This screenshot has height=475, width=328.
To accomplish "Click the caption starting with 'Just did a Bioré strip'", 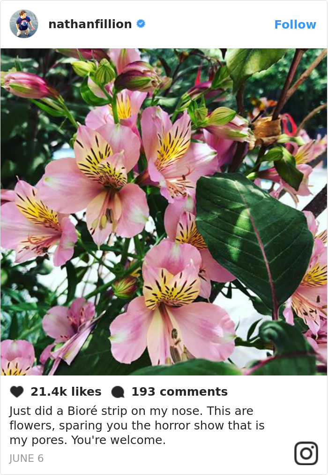I will click(137, 425).
